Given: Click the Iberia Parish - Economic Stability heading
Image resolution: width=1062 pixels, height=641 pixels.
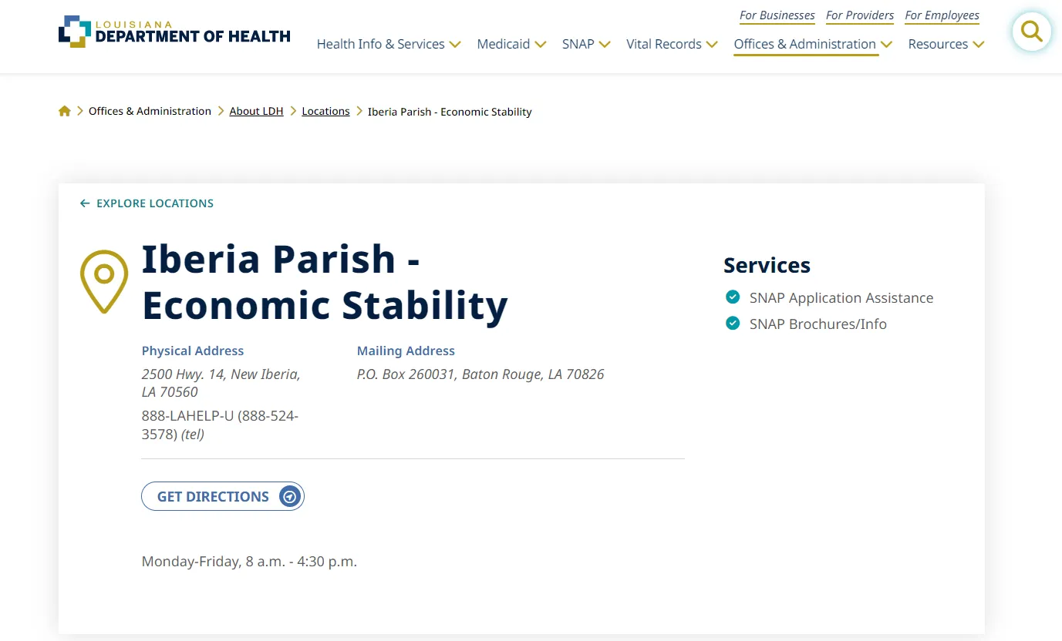Looking at the screenshot, I should [x=325, y=282].
